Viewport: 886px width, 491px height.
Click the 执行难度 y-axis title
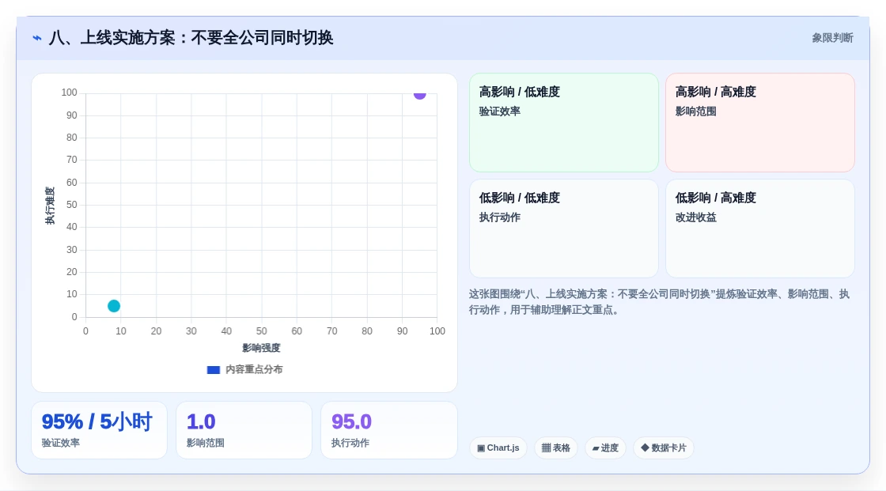(51, 206)
